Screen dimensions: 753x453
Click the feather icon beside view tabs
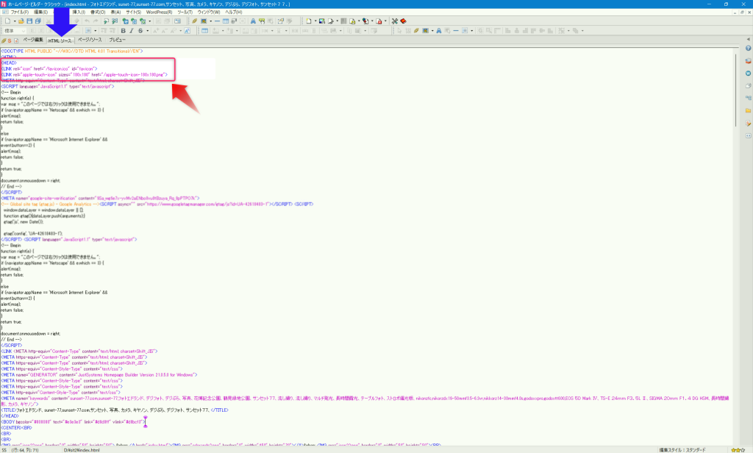pyautogui.click(x=4, y=41)
